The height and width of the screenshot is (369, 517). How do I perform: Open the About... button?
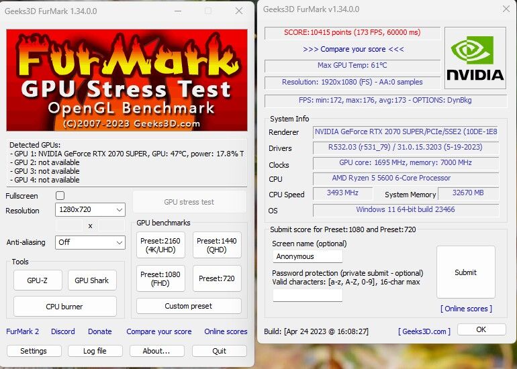[156, 351]
